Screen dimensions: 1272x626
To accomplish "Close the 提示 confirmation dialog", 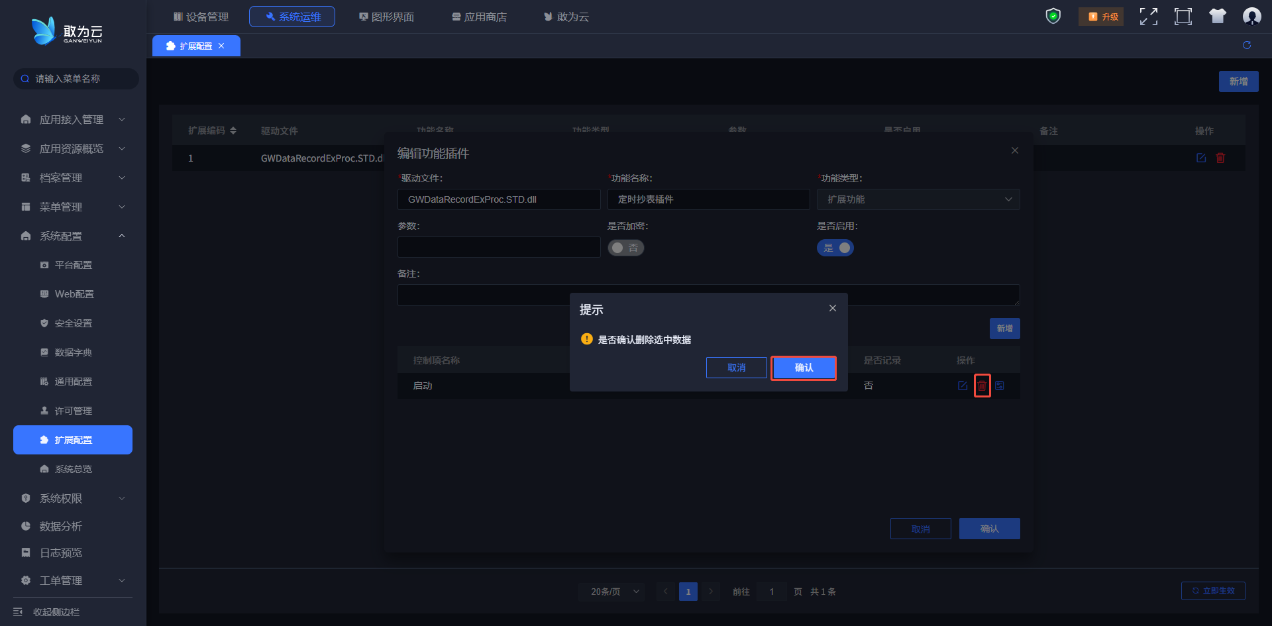I will click(832, 308).
